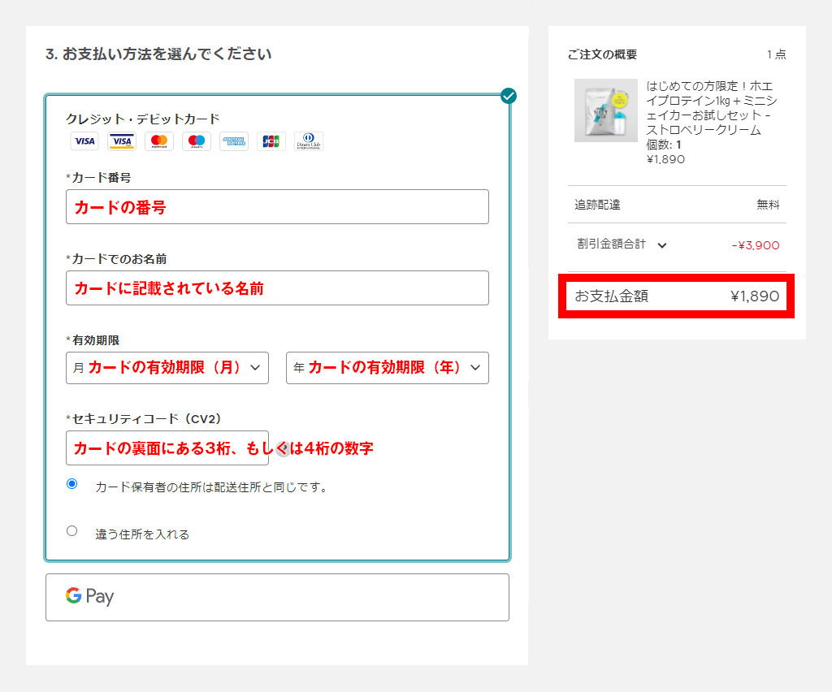Click the teal checkmark badge on card option
Image resolution: width=832 pixels, height=692 pixels.
[509, 96]
